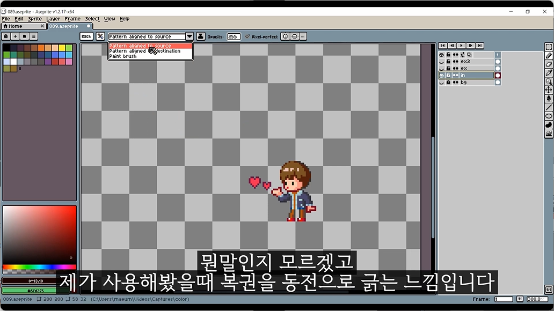Go to the first frame
The width and height of the screenshot is (554, 311).
click(443, 46)
